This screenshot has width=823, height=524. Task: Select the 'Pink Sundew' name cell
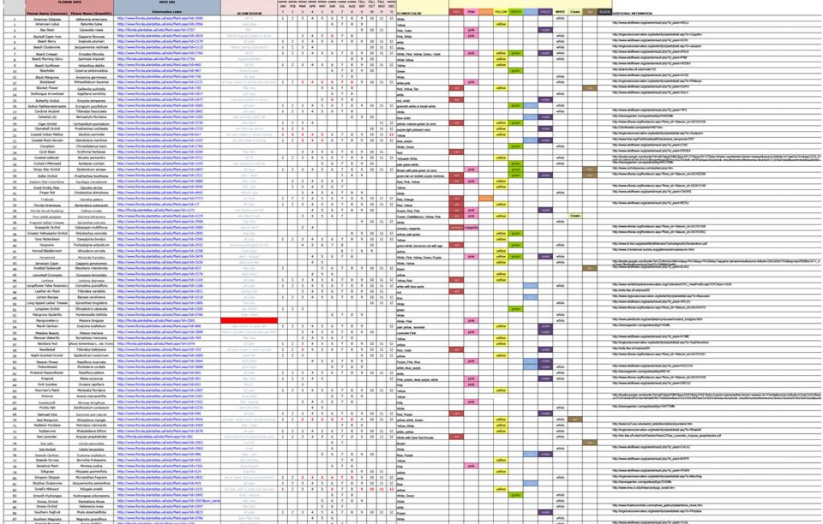(48, 384)
